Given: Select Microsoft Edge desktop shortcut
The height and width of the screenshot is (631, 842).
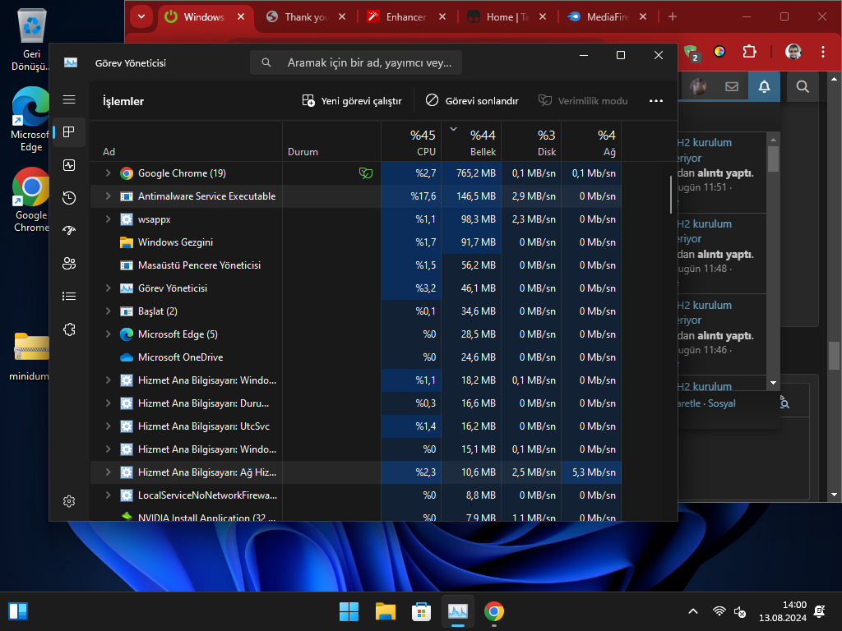Looking at the screenshot, I should [30, 119].
